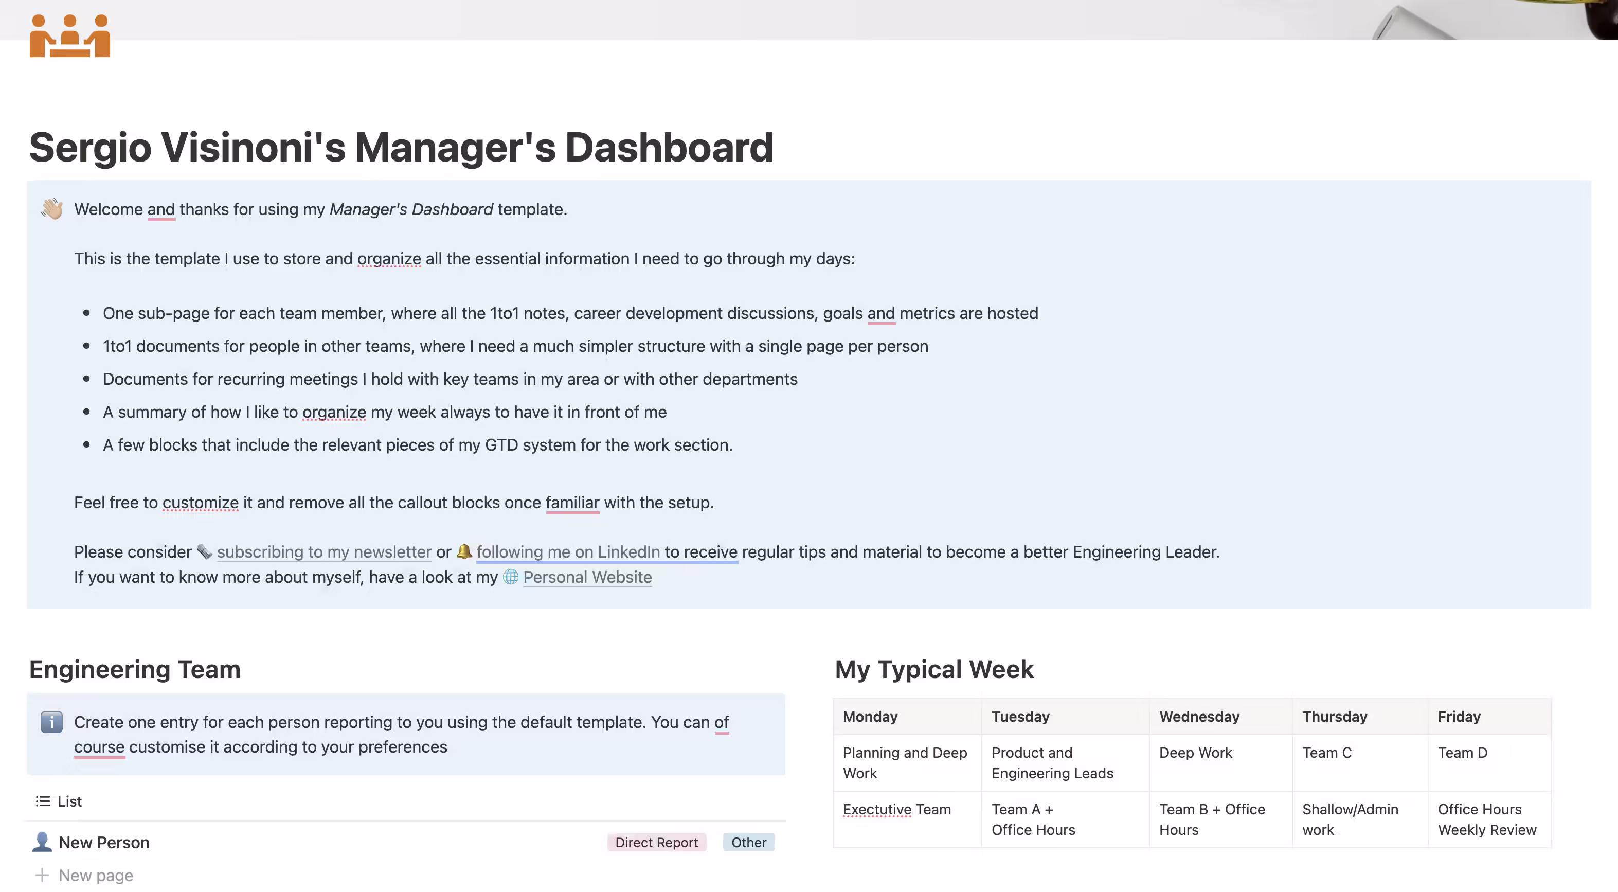
Task: Select the Direct Report tag
Action: 656,842
